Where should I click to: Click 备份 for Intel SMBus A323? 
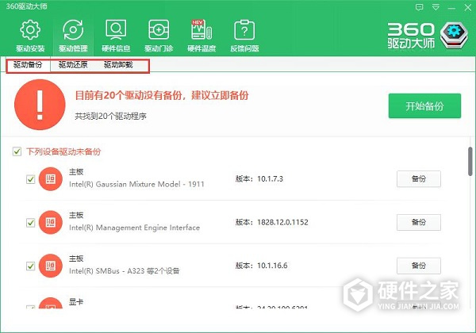pyautogui.click(x=419, y=266)
